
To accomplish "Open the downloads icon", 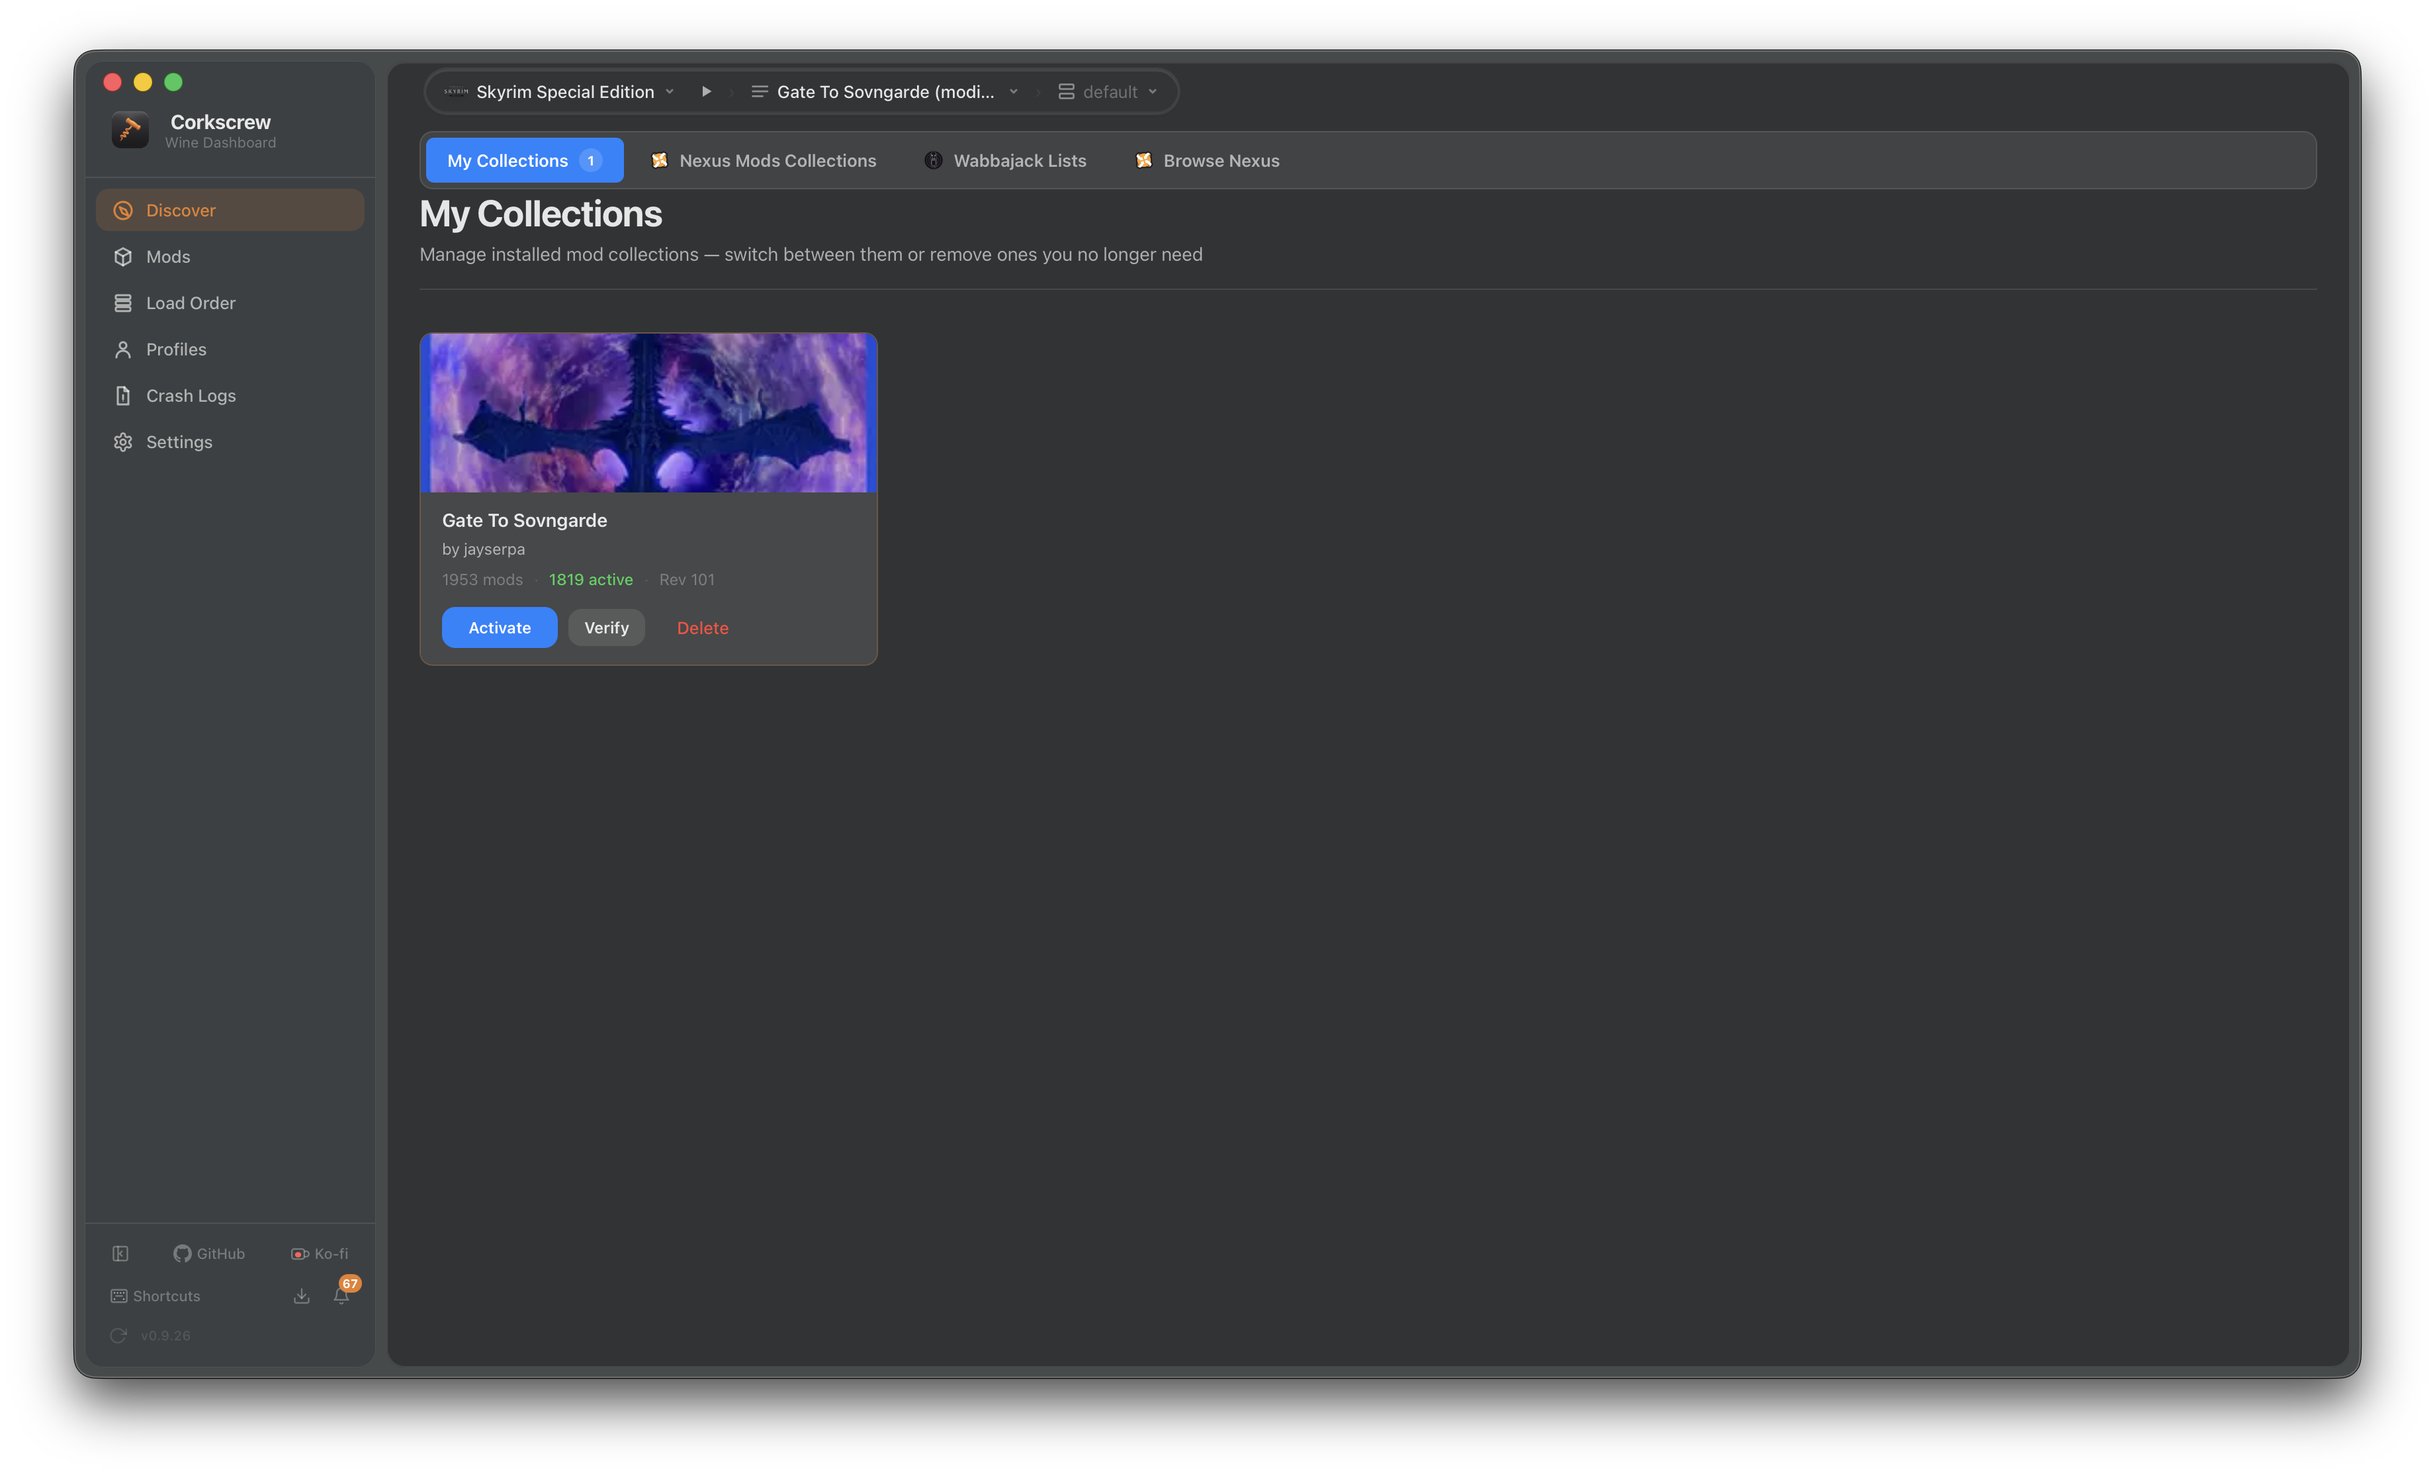I will (302, 1296).
